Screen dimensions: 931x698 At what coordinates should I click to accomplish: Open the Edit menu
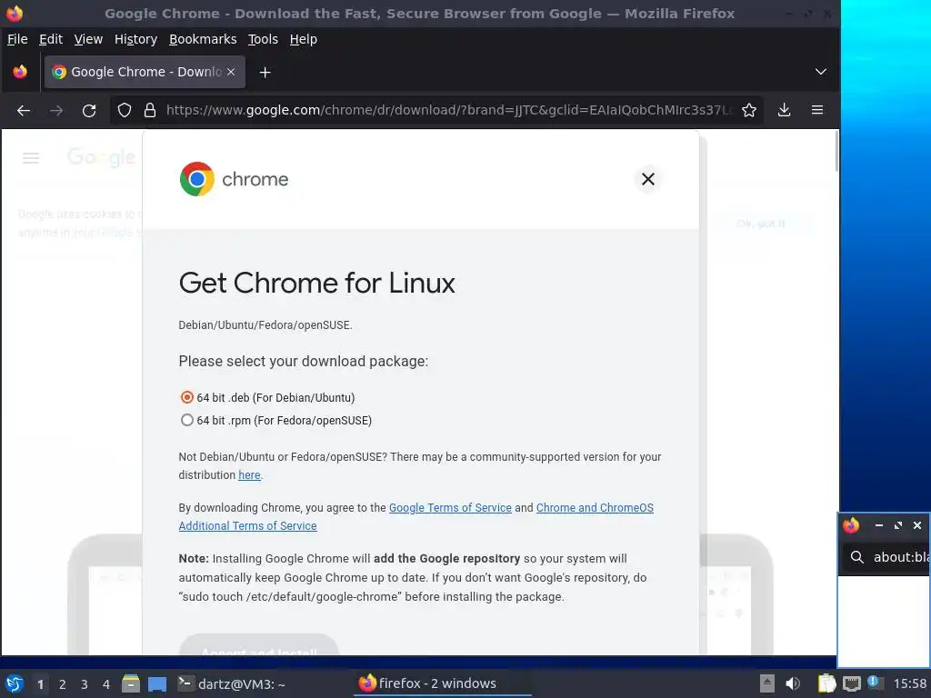51,39
